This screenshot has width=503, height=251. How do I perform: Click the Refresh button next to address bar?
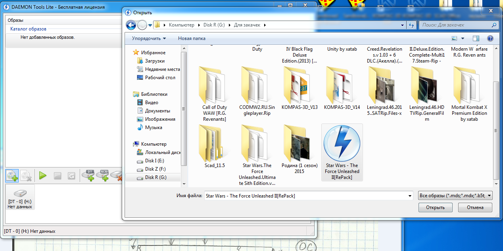[412, 25]
